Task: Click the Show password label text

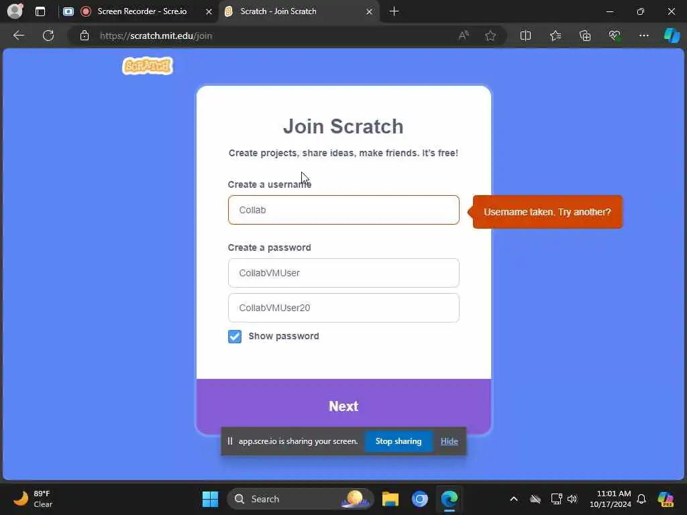Action: [284, 336]
